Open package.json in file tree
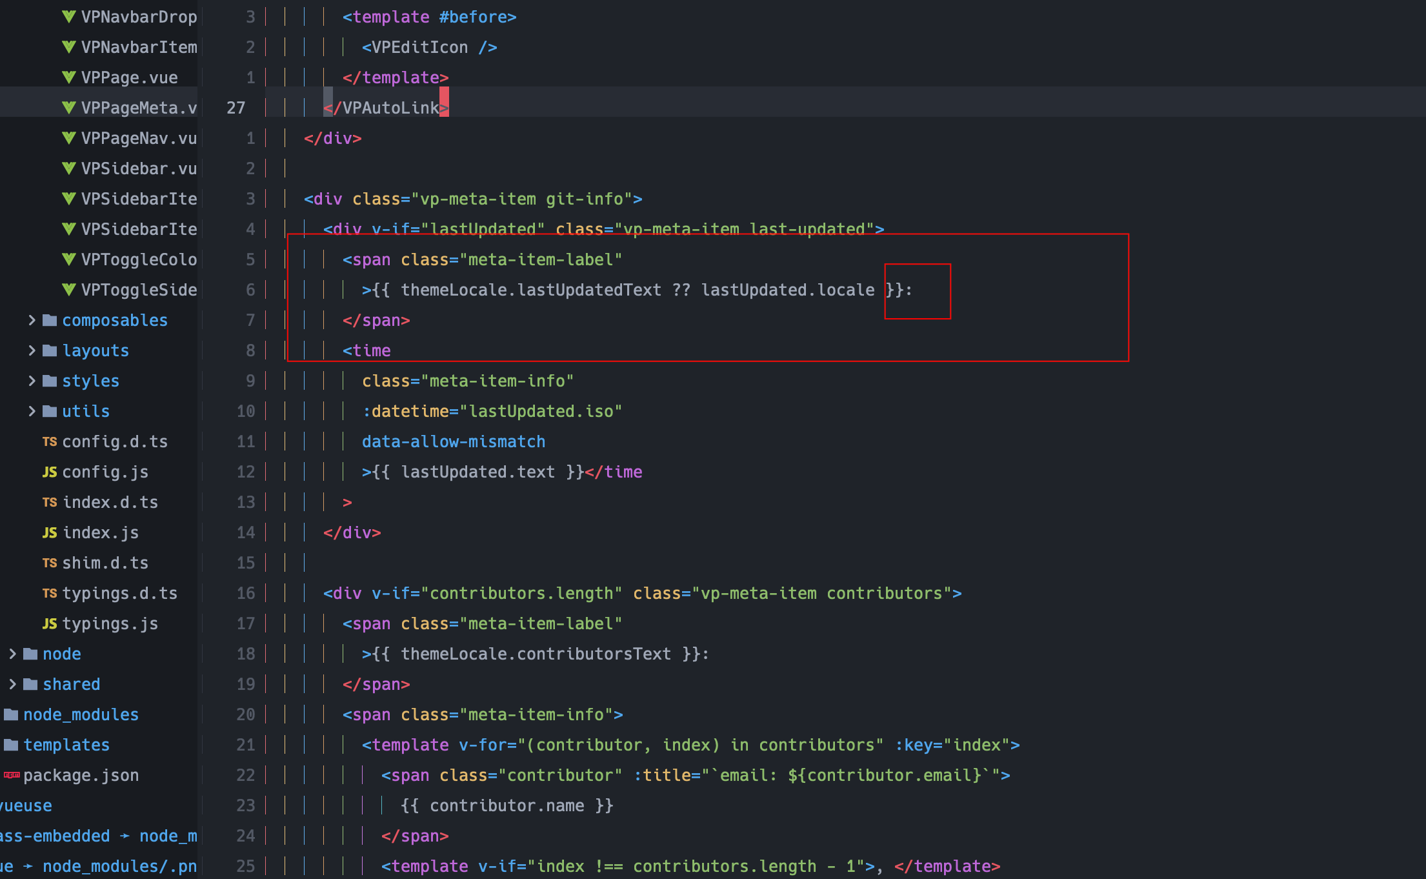1426x879 pixels. (81, 775)
